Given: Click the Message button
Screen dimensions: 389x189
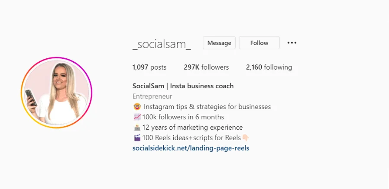Looking at the screenshot, I should click(x=219, y=43).
